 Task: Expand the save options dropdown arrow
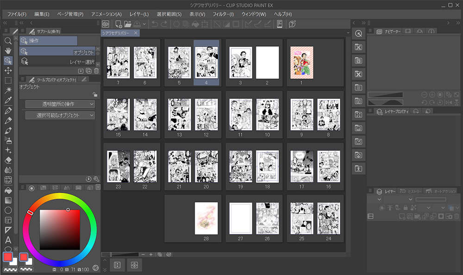click(x=144, y=24)
